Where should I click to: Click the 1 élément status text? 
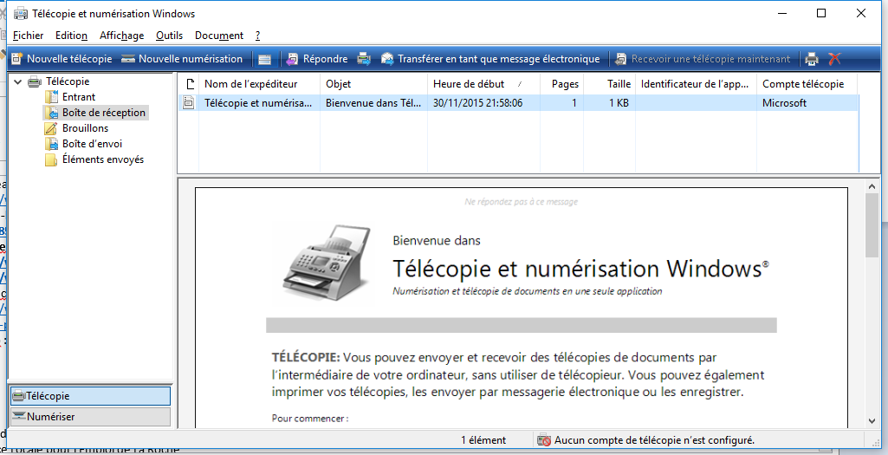[x=483, y=440]
